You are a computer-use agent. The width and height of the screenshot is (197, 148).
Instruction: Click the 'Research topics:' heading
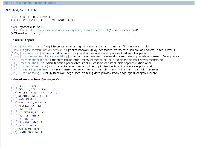[x=23, y=40]
